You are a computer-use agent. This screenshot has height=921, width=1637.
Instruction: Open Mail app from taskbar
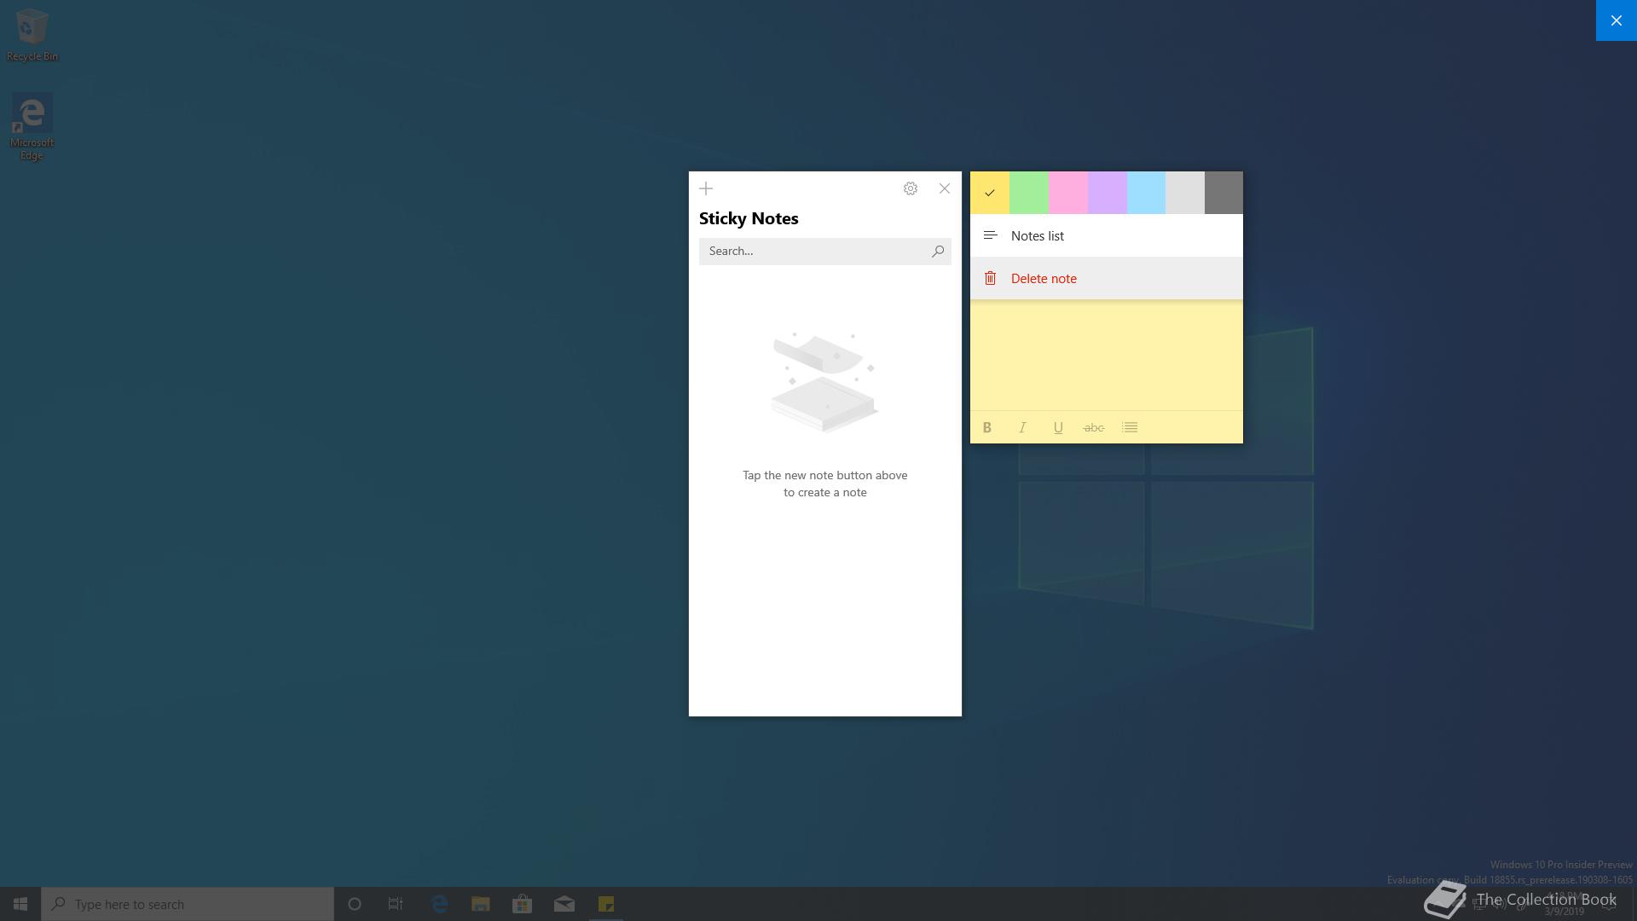[x=564, y=904]
